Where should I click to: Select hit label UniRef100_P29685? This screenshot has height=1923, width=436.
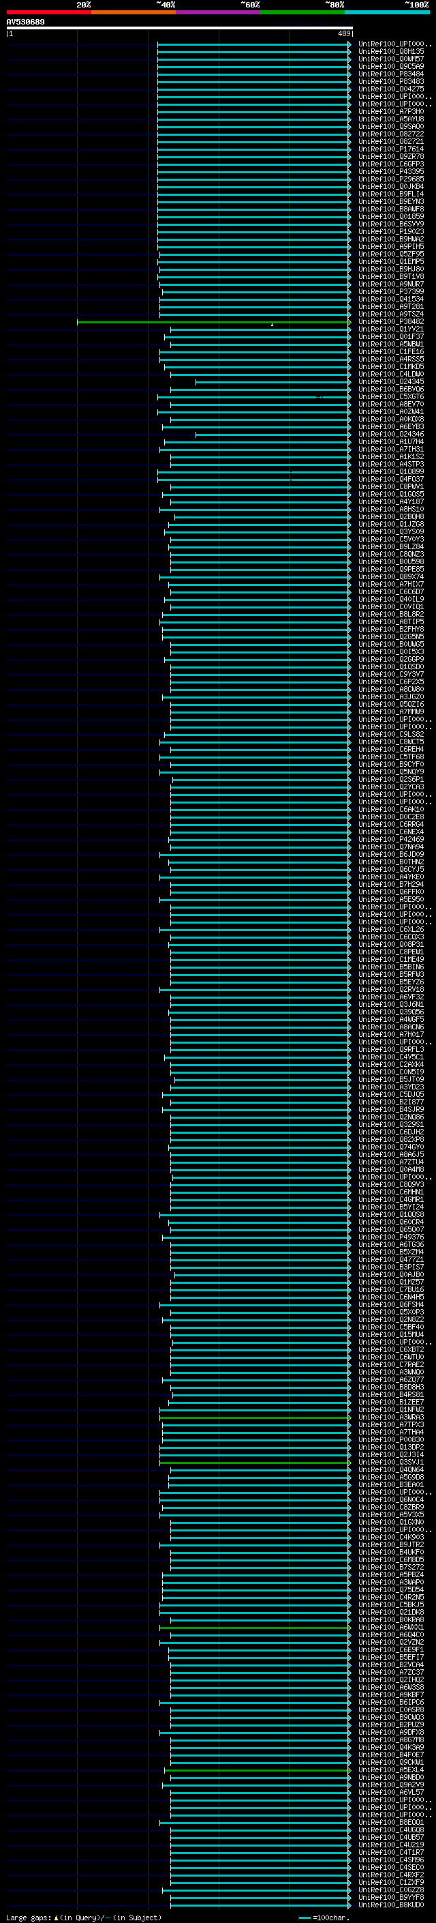point(390,179)
